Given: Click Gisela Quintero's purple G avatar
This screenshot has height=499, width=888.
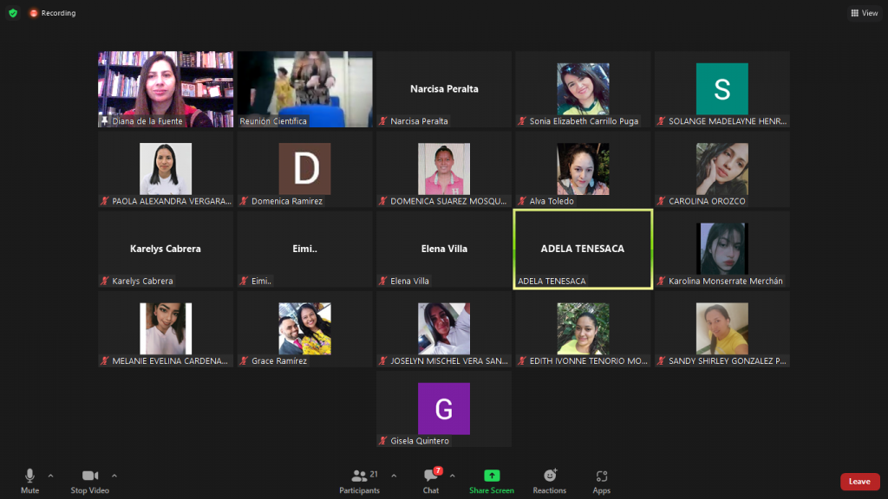Looking at the screenshot, I should (444, 409).
